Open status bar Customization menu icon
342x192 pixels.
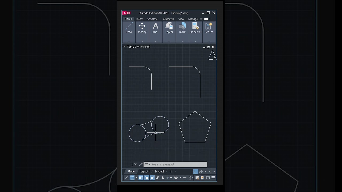tap(213, 178)
